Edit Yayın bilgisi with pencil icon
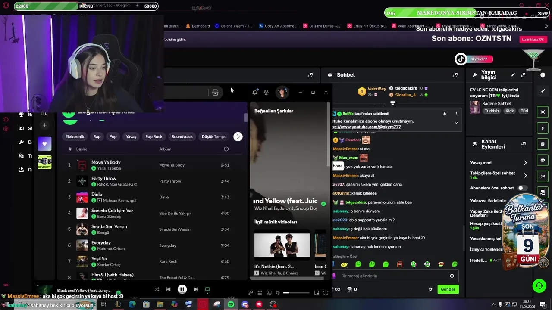Screen dimensions: 552x310 tap(513, 75)
